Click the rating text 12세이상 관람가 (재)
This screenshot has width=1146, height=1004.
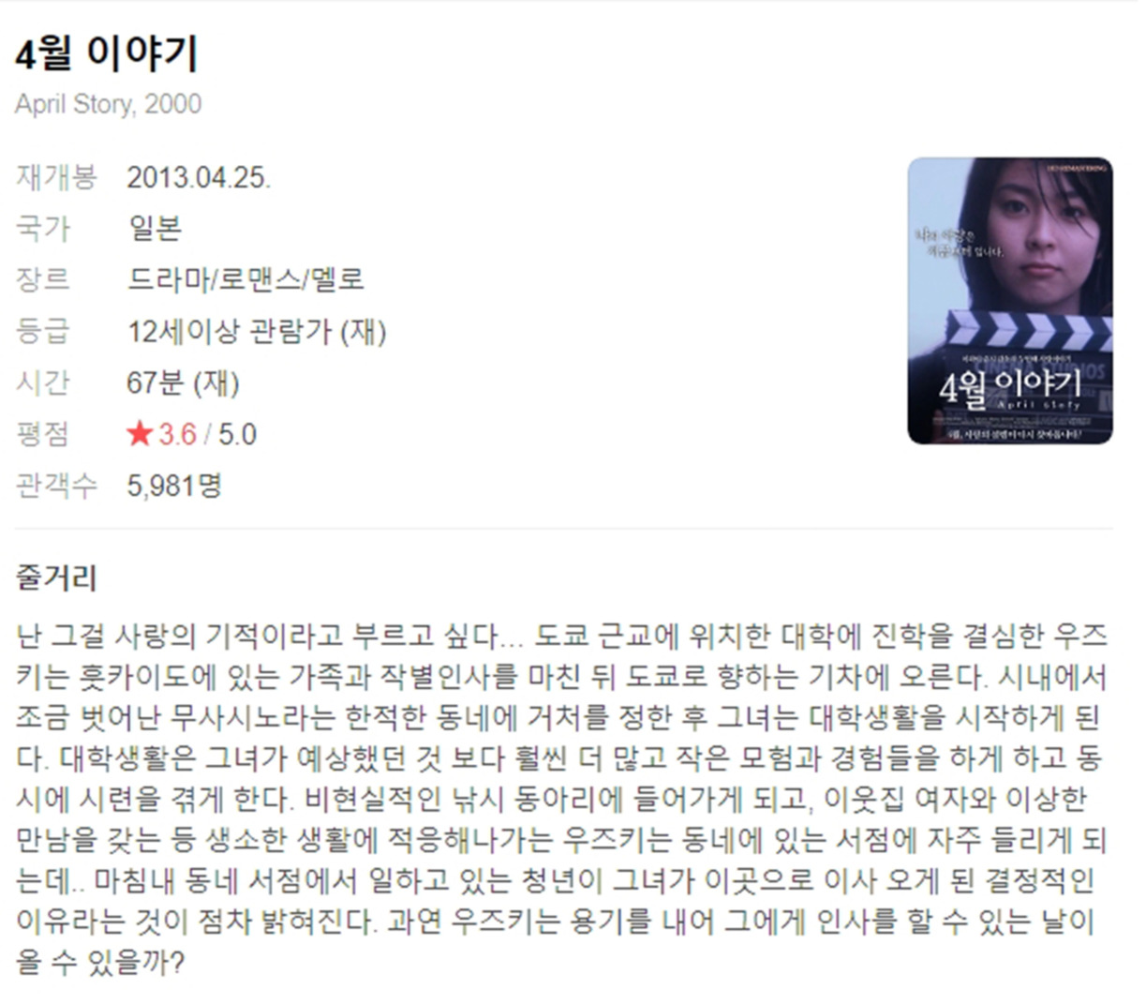257,332
